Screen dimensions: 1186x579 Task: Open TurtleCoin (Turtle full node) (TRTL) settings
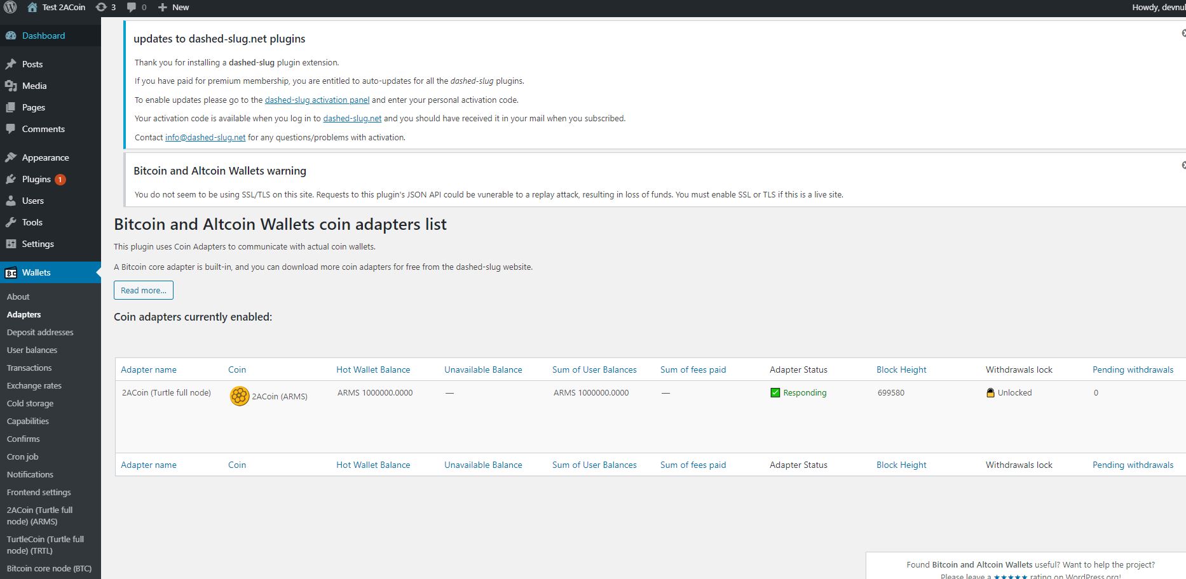point(45,545)
